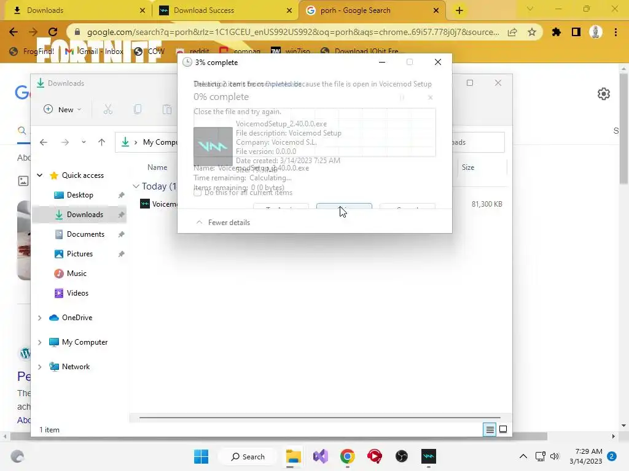Go up one folder in Explorer
The width and height of the screenshot is (629, 471).
pyautogui.click(x=101, y=142)
